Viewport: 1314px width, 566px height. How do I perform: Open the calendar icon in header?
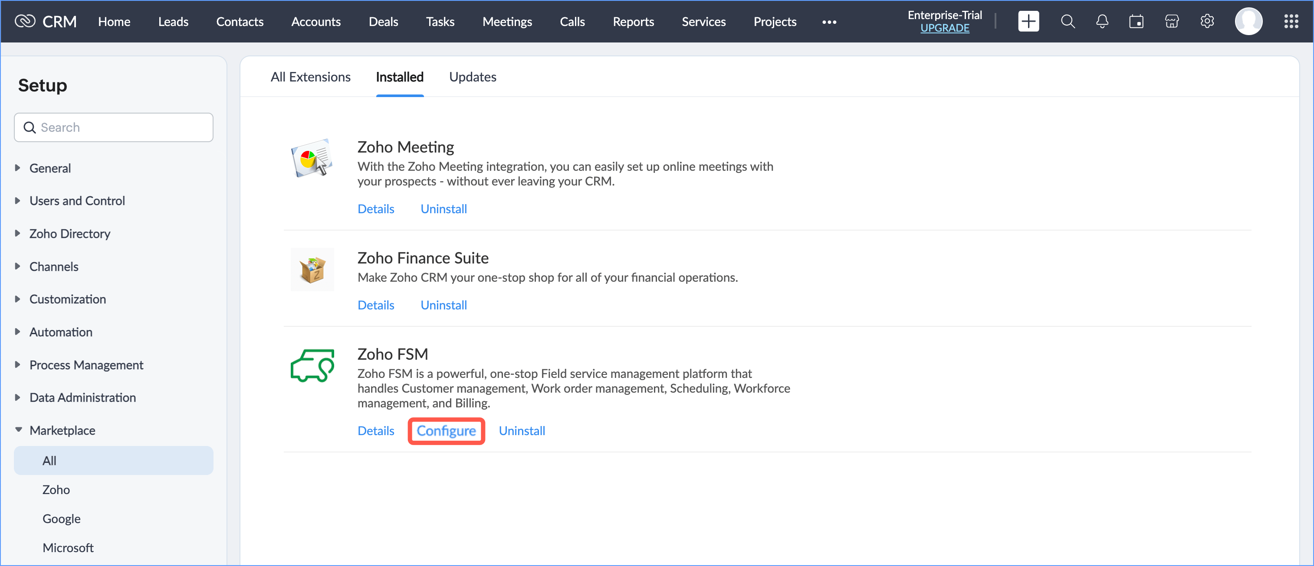tap(1136, 21)
